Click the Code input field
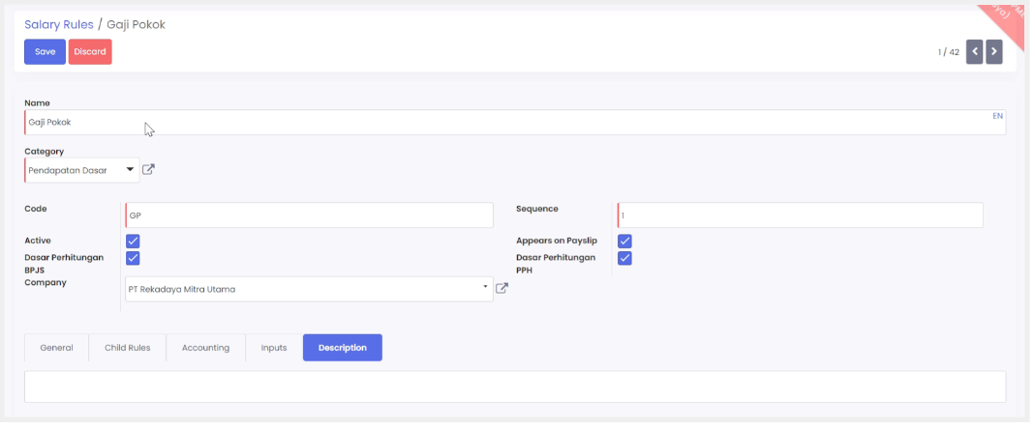The width and height of the screenshot is (1035, 428). [309, 215]
